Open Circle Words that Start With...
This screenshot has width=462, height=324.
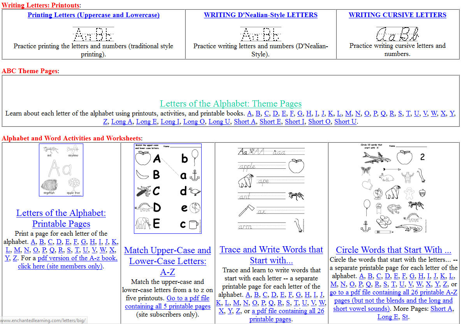pyautogui.click(x=393, y=250)
